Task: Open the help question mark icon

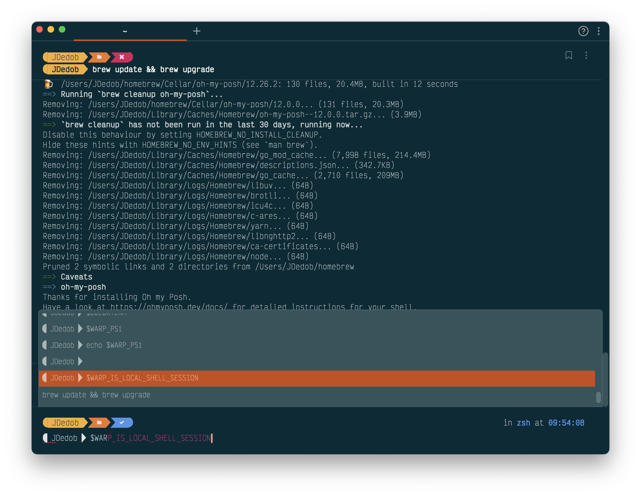Action: [583, 31]
